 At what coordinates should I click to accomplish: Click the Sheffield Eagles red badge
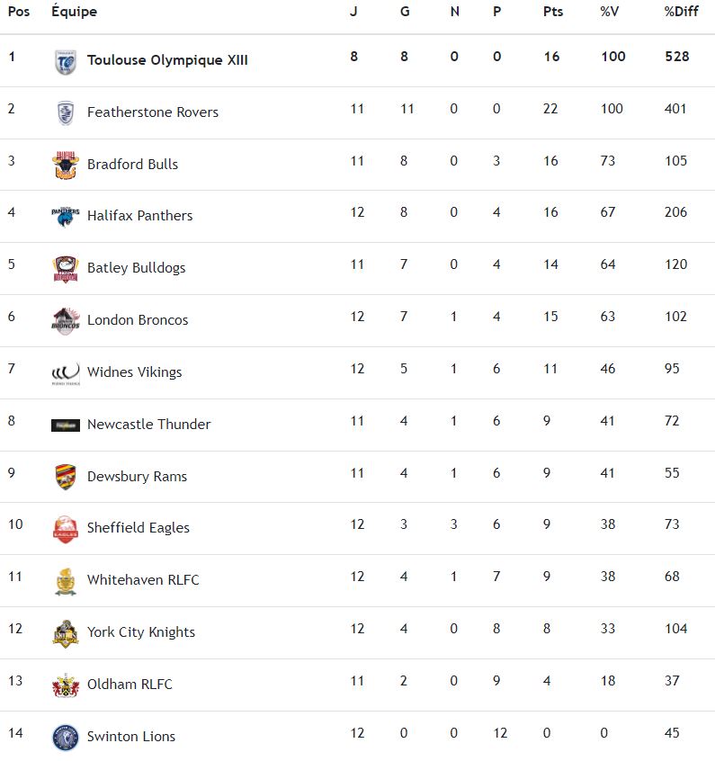pyautogui.click(x=66, y=528)
